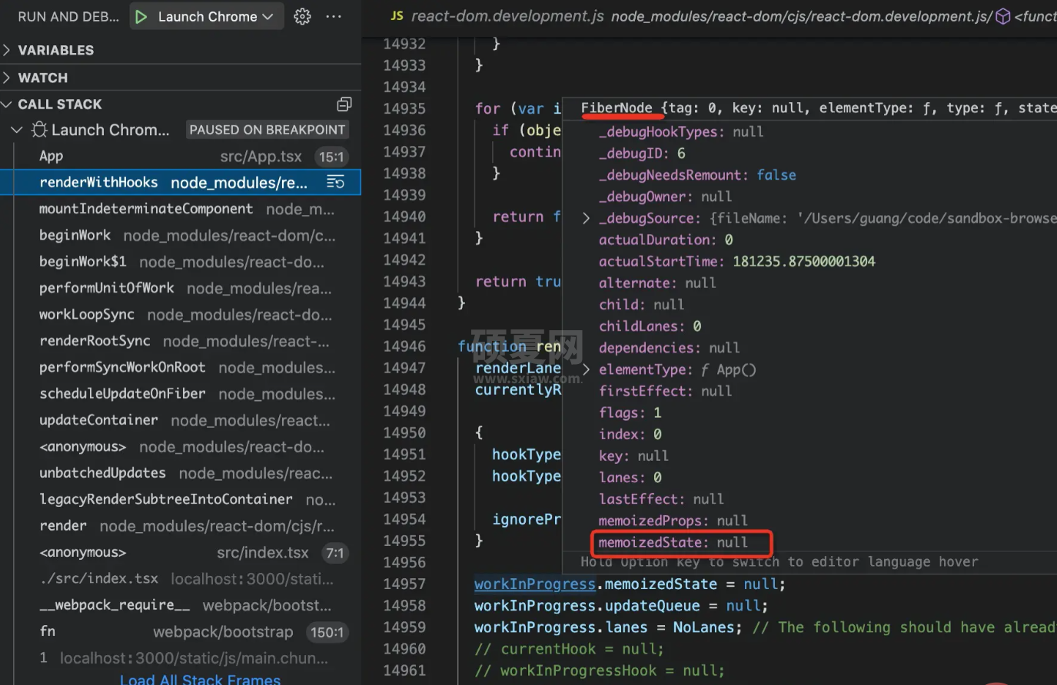Select the ./src/index.tsx stack frame
1057x685 pixels.
point(180,579)
